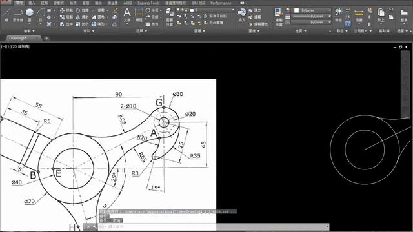
Task: Expand the command line history arrow
Action: (x=327, y=226)
